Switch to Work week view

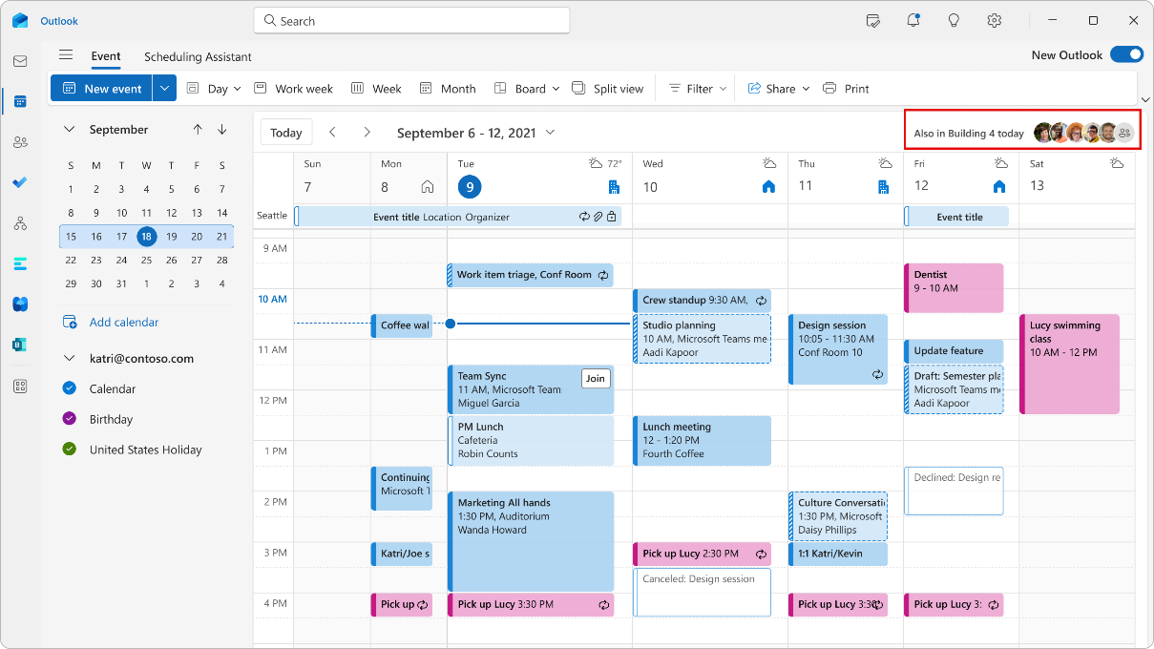point(294,89)
